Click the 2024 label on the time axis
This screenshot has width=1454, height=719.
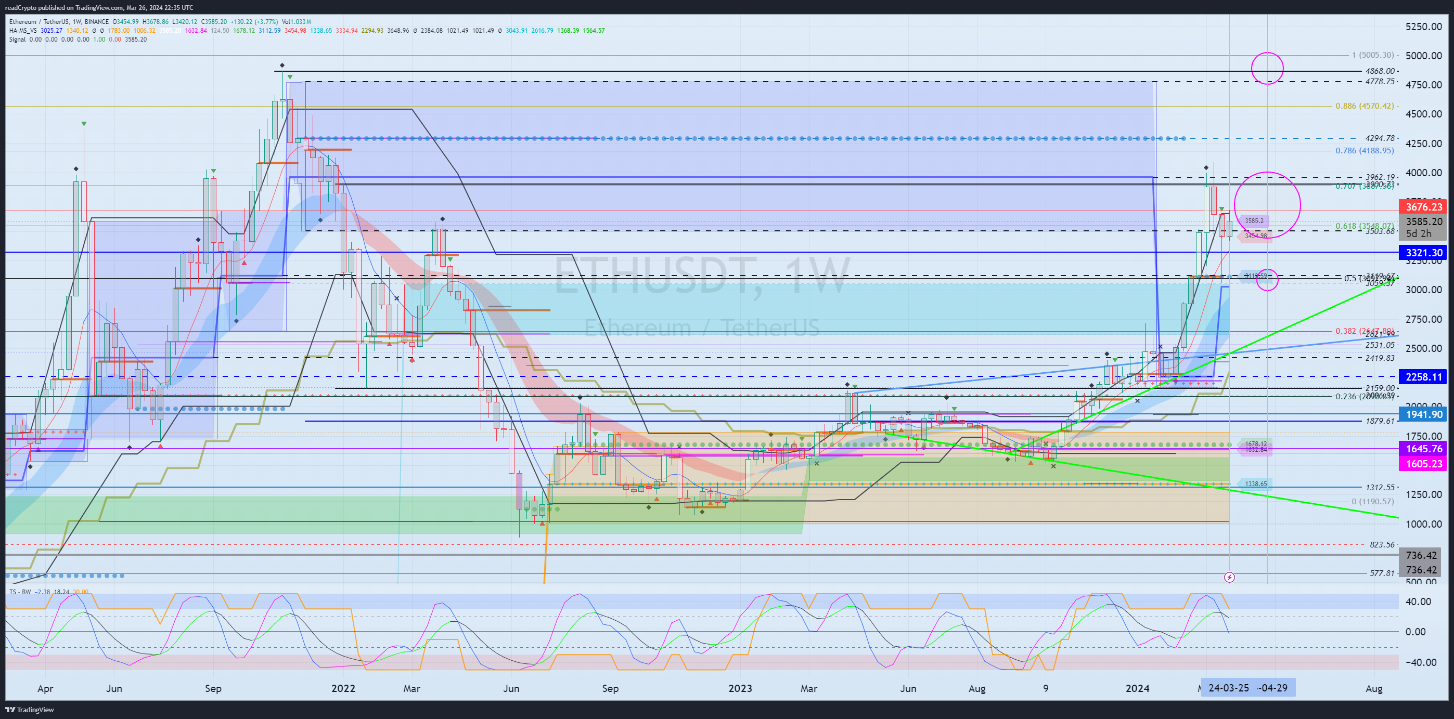point(1137,688)
